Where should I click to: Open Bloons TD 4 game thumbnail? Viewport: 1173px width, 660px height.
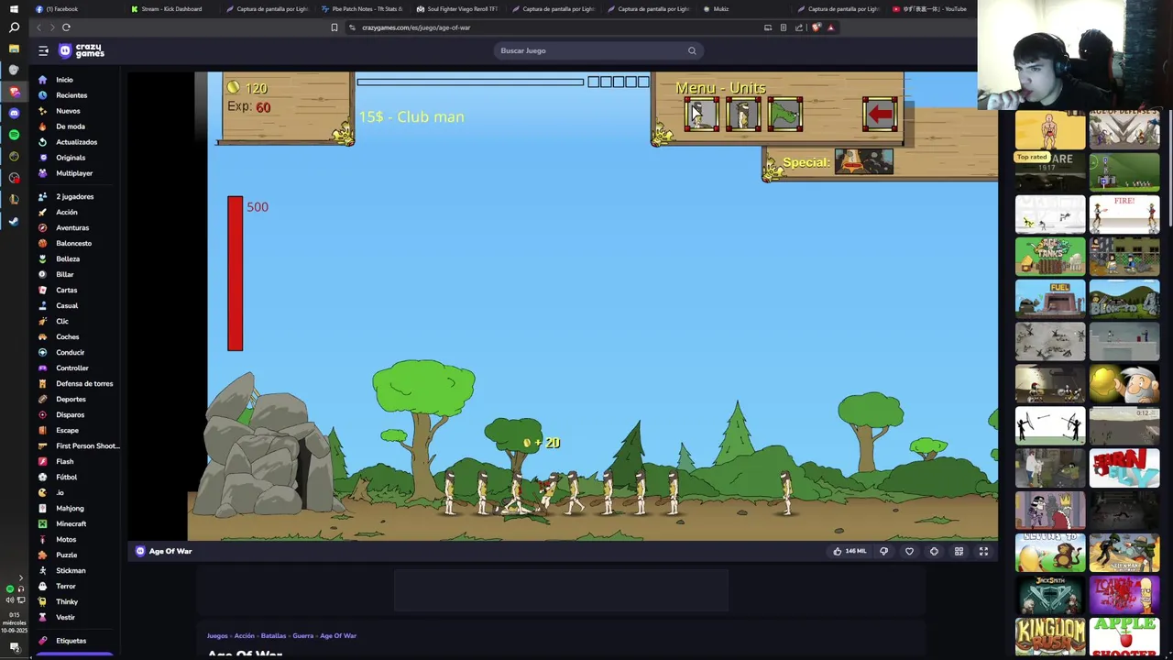[1124, 300]
